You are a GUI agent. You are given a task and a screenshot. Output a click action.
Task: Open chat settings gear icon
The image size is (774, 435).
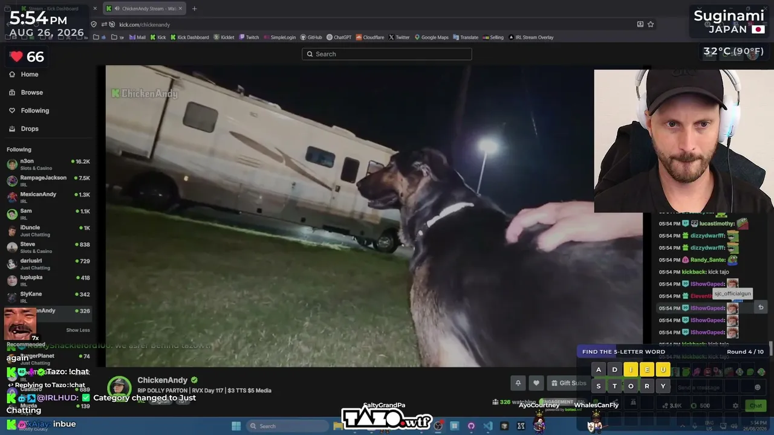pyautogui.click(x=735, y=406)
